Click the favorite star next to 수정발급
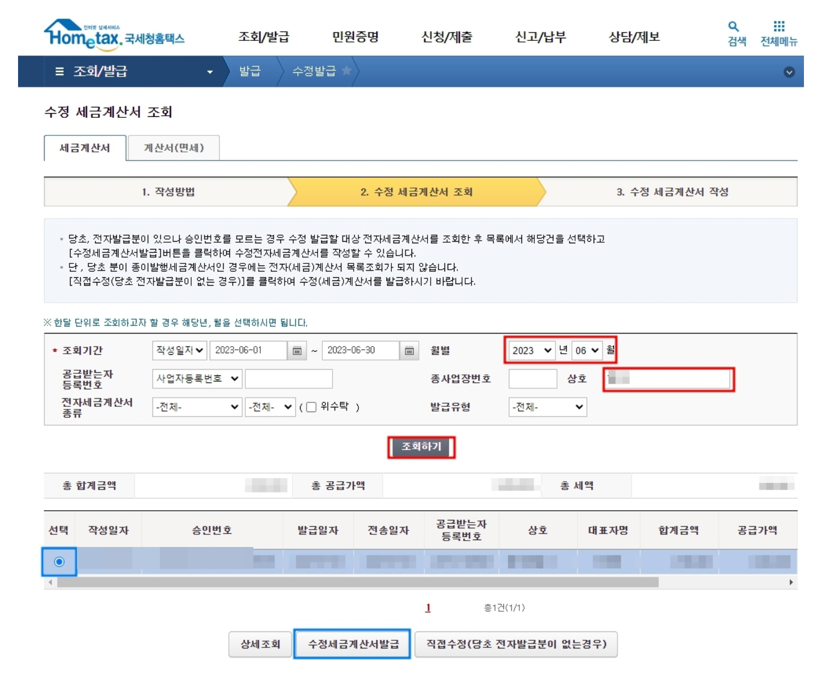 click(347, 71)
